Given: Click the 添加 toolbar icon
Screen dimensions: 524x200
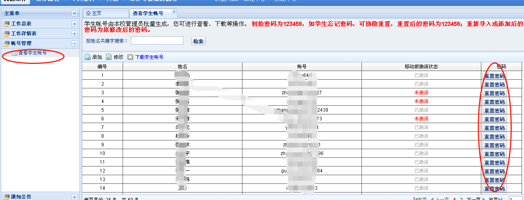Looking at the screenshot, I should tap(88, 57).
